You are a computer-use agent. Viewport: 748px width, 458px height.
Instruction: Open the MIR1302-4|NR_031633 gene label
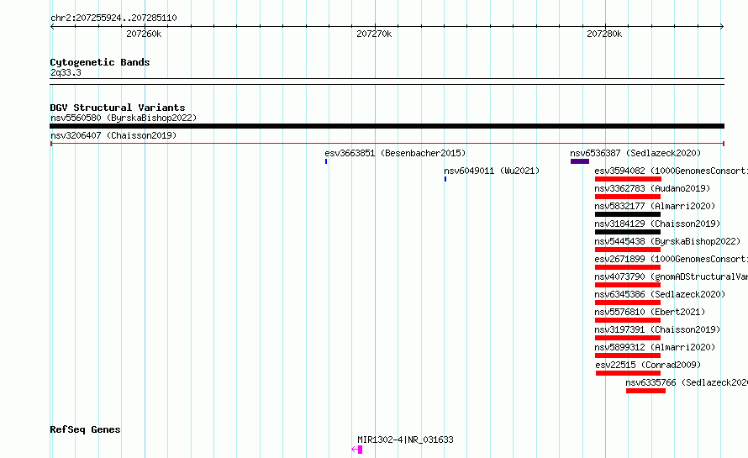click(405, 440)
